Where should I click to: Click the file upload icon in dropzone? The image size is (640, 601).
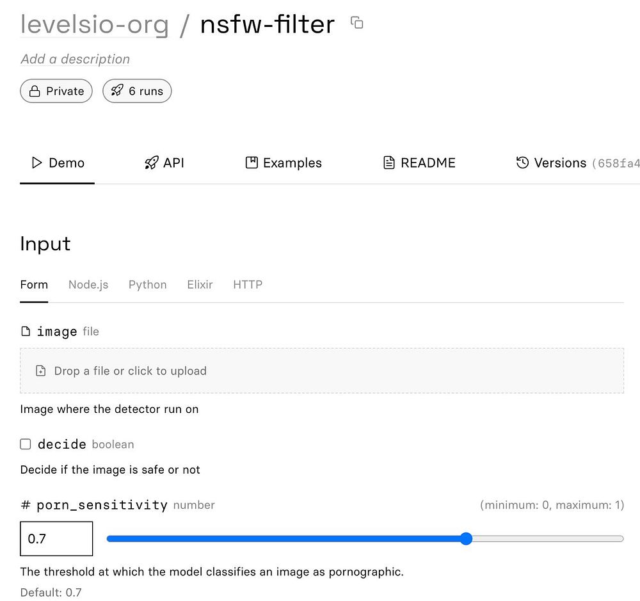[41, 371]
